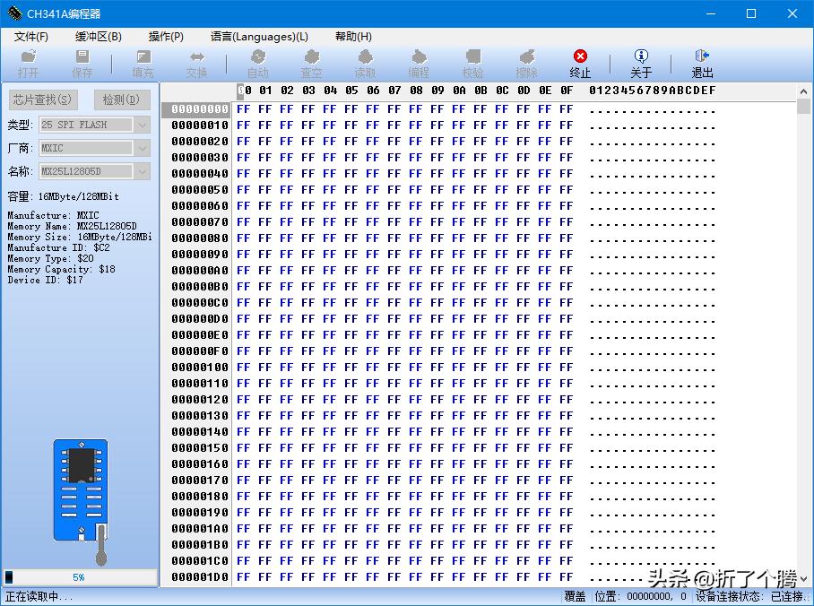Click the 查空 (Blank check) toolbar icon

pos(311,64)
